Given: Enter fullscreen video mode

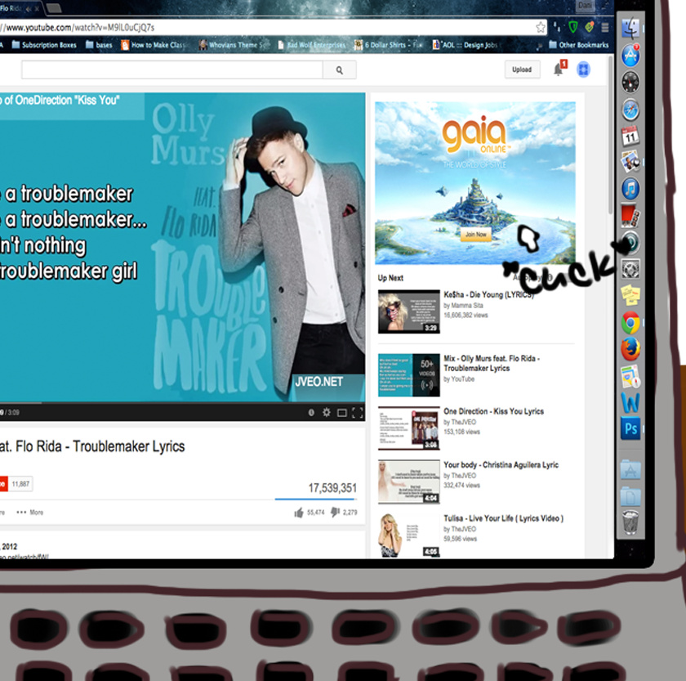Looking at the screenshot, I should tap(357, 413).
